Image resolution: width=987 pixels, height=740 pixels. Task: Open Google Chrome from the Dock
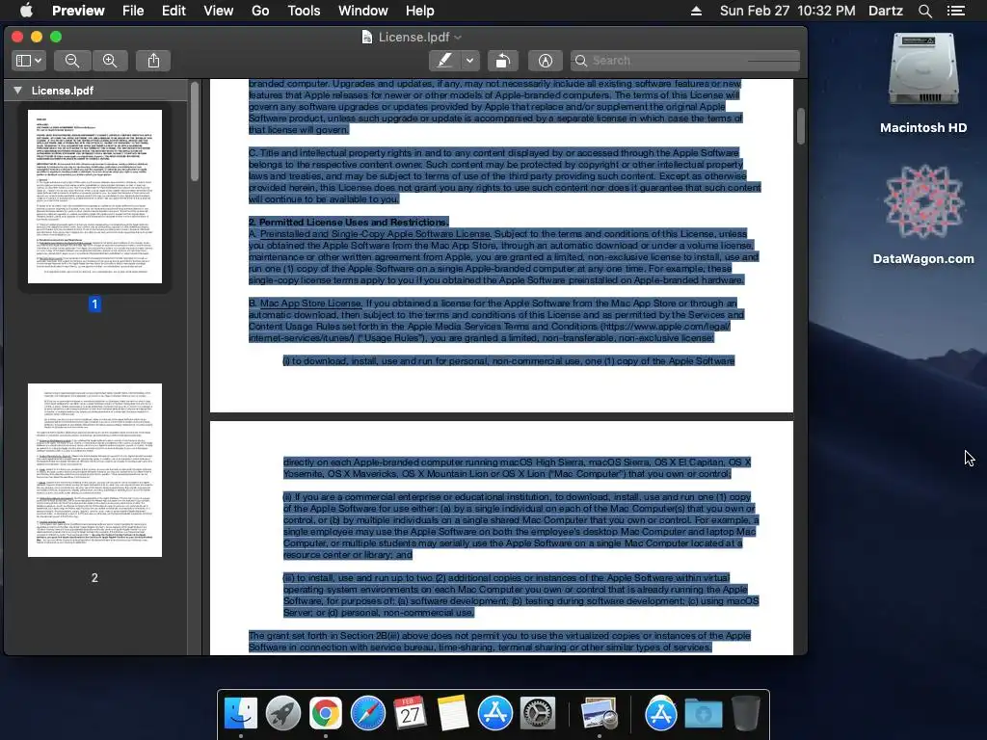tap(326, 714)
